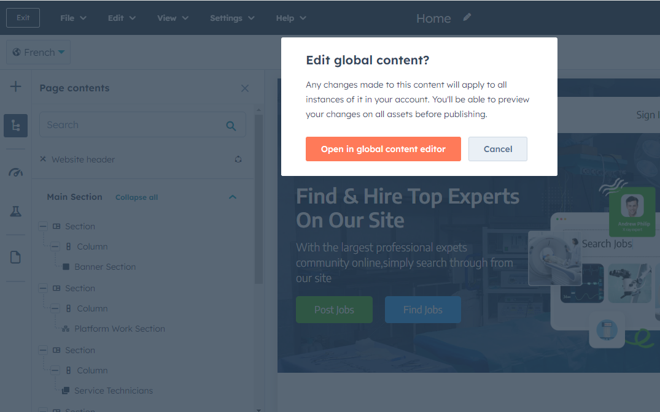Click the Open in global content editor button
The height and width of the screenshot is (412, 660).
(383, 149)
